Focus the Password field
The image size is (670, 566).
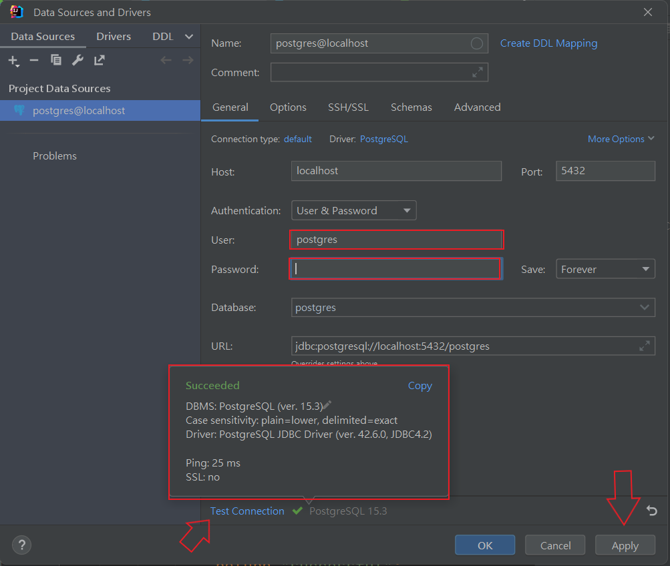click(x=395, y=269)
